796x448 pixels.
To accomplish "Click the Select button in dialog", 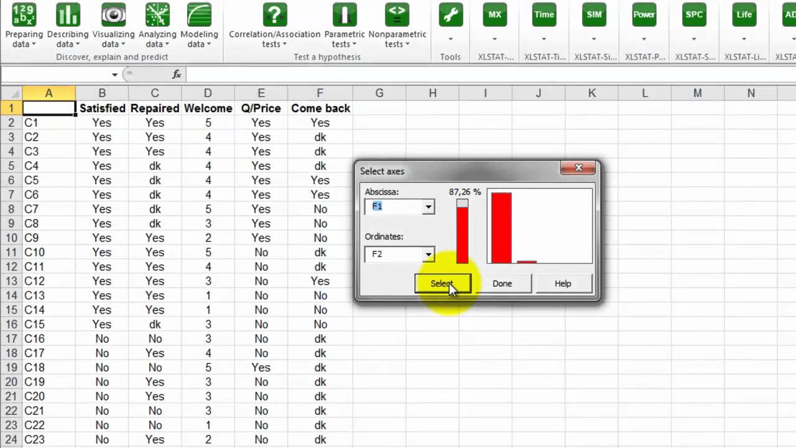I will pyautogui.click(x=442, y=284).
